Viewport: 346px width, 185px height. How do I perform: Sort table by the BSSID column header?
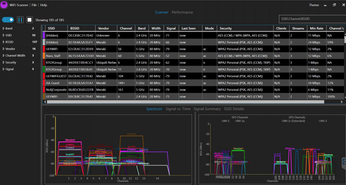click(82, 28)
